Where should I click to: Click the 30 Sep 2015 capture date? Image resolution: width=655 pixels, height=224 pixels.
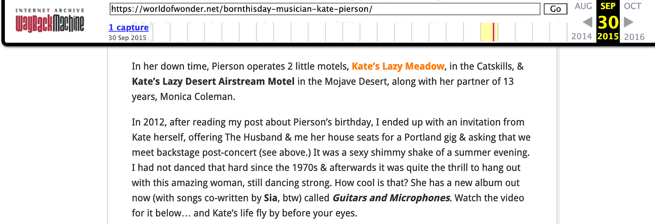coord(127,38)
